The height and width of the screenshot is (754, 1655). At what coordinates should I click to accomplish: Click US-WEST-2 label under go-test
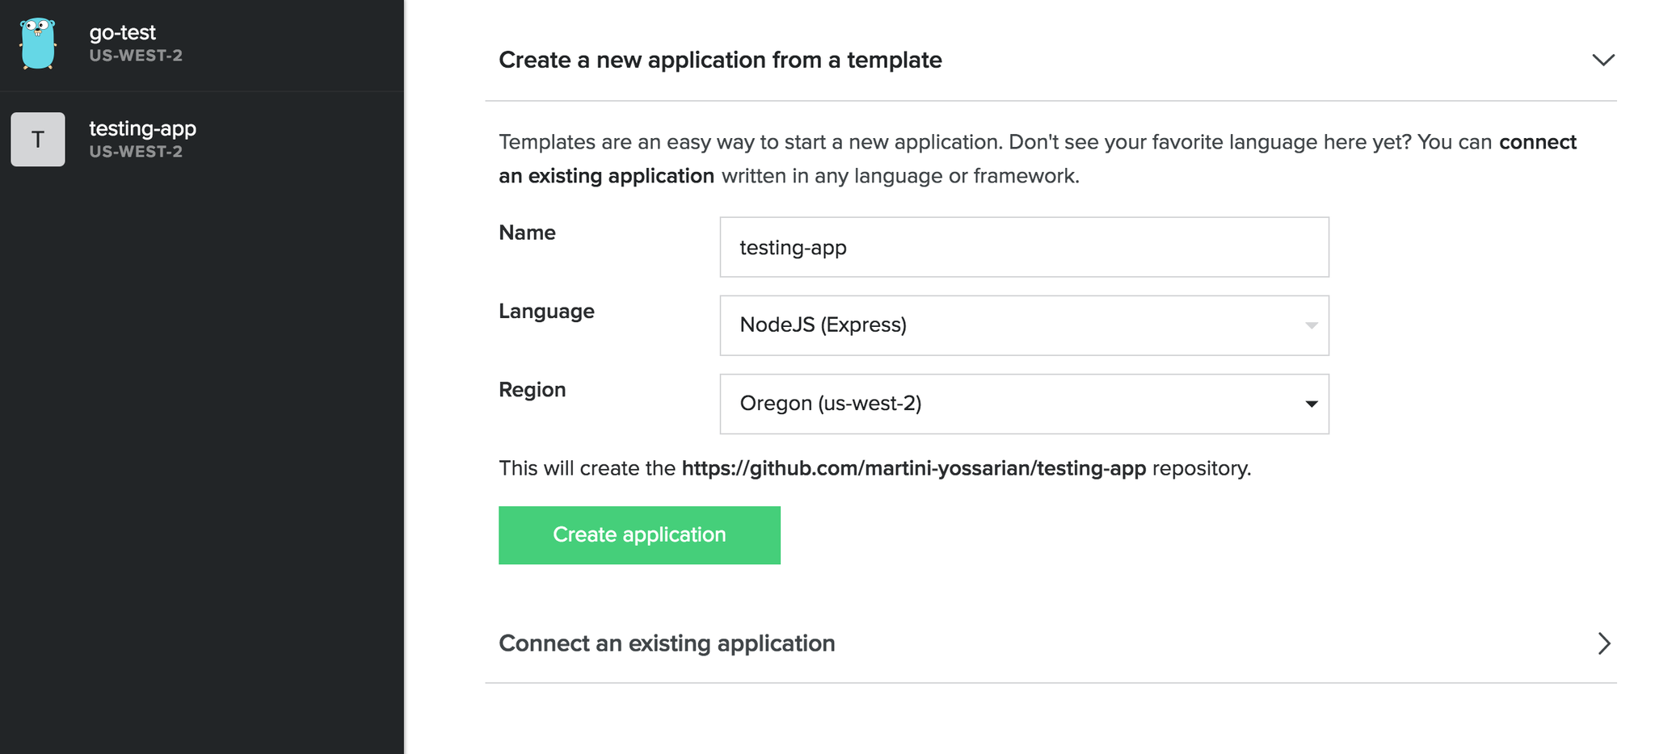(136, 56)
